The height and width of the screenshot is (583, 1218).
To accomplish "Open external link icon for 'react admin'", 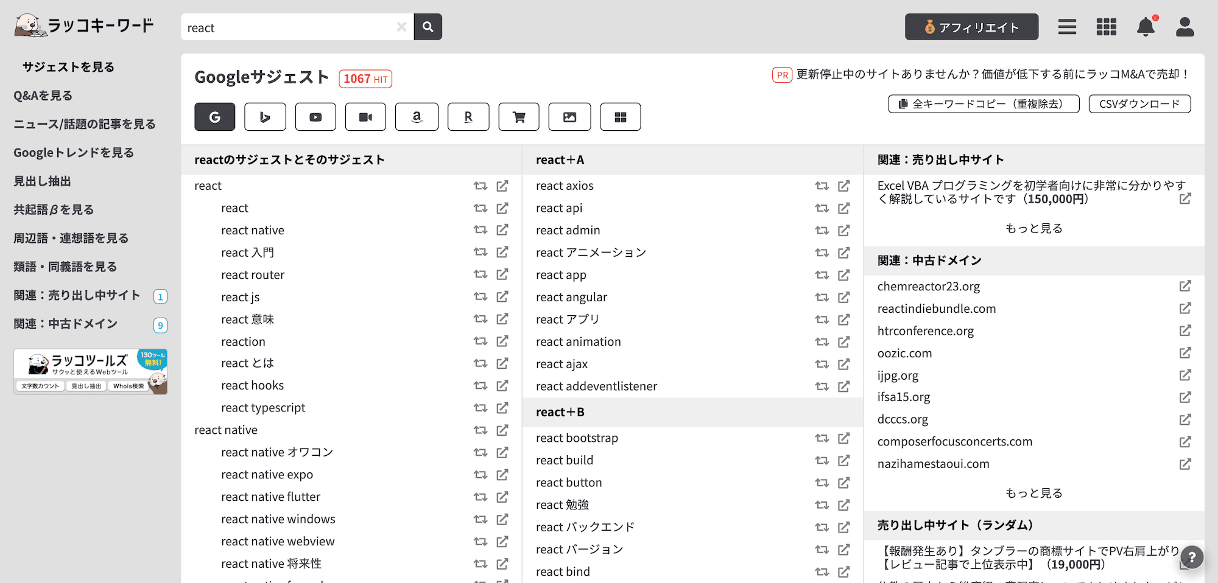I will tap(844, 230).
